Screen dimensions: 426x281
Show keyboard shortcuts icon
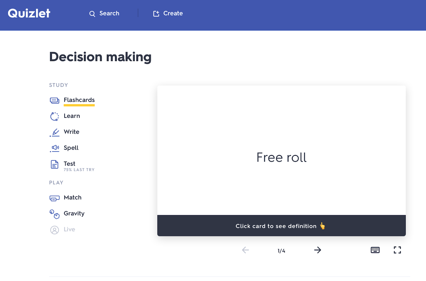[x=375, y=250]
